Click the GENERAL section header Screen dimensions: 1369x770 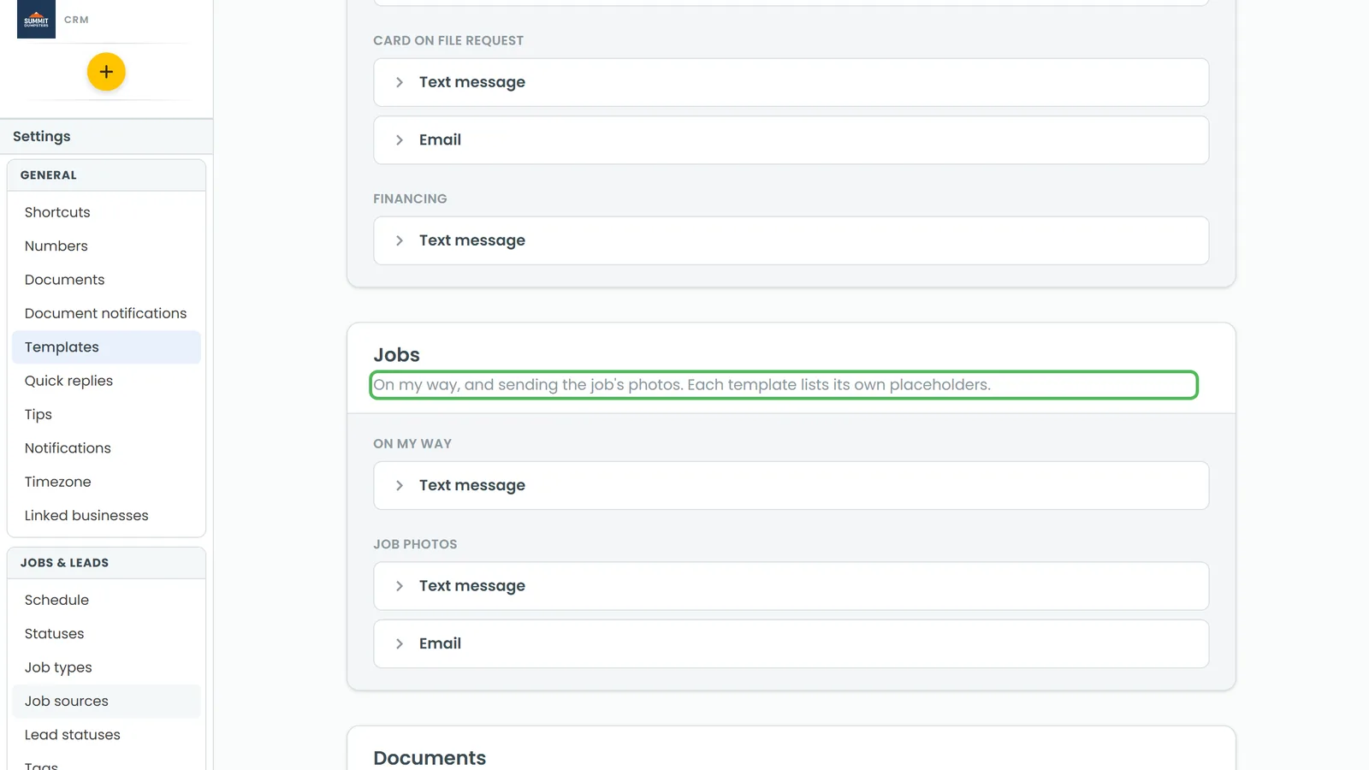coord(49,175)
